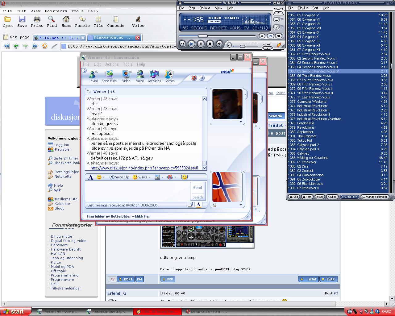Click Add button in Playlist Editor
The image size is (395, 316).
pos(294,197)
